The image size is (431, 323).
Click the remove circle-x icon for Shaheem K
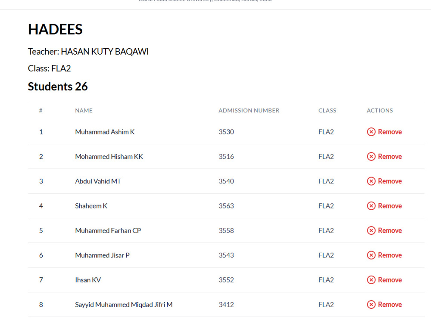pos(371,206)
